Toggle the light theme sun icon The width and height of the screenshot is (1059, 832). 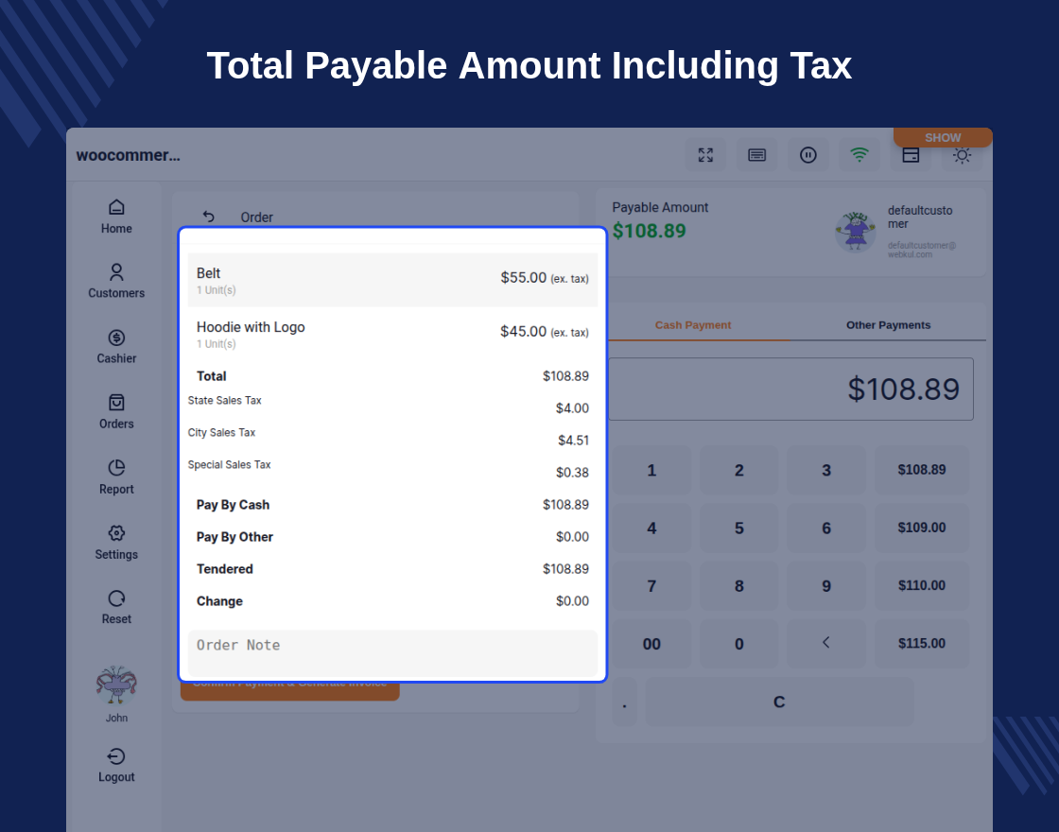[962, 155]
